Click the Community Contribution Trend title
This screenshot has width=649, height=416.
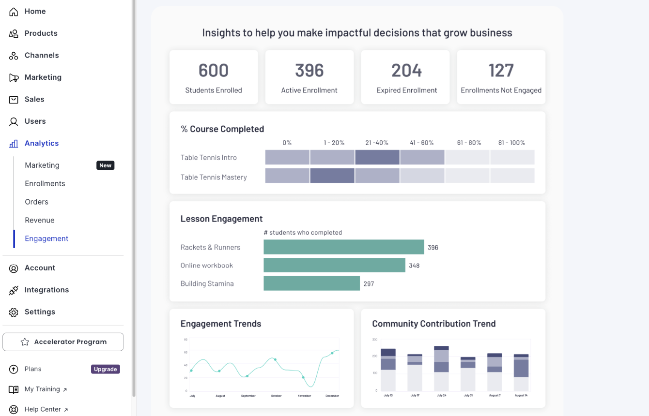(x=434, y=324)
